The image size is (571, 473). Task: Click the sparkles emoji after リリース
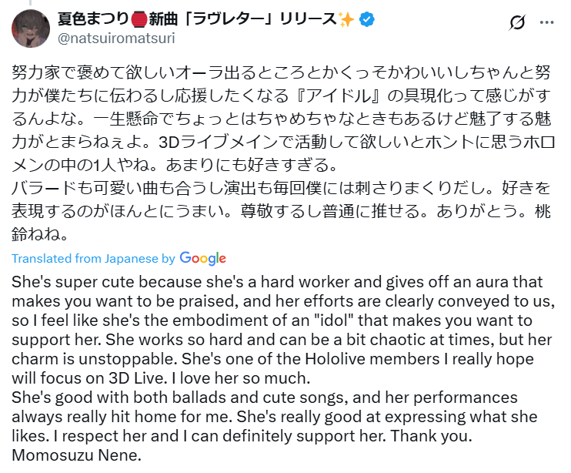point(346,19)
